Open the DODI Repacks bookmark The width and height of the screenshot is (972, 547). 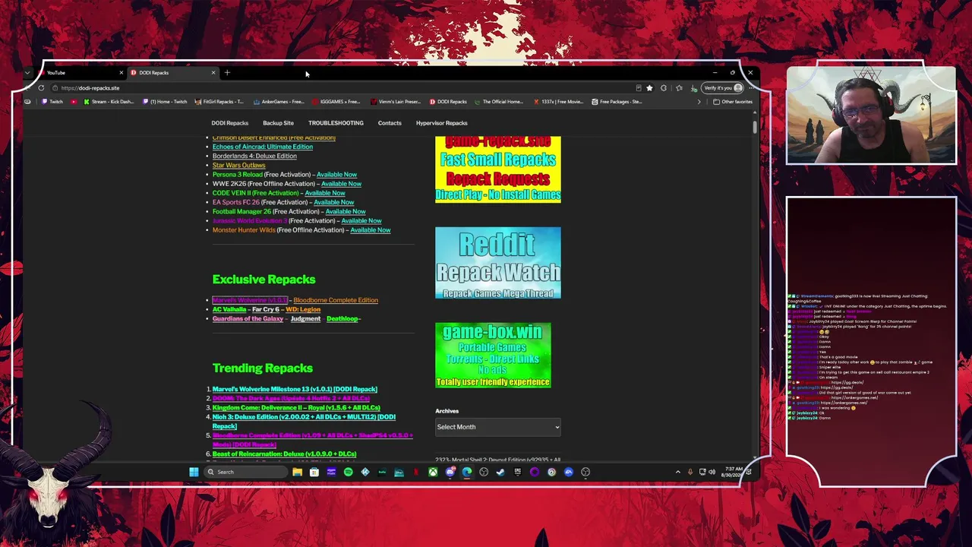tap(448, 102)
